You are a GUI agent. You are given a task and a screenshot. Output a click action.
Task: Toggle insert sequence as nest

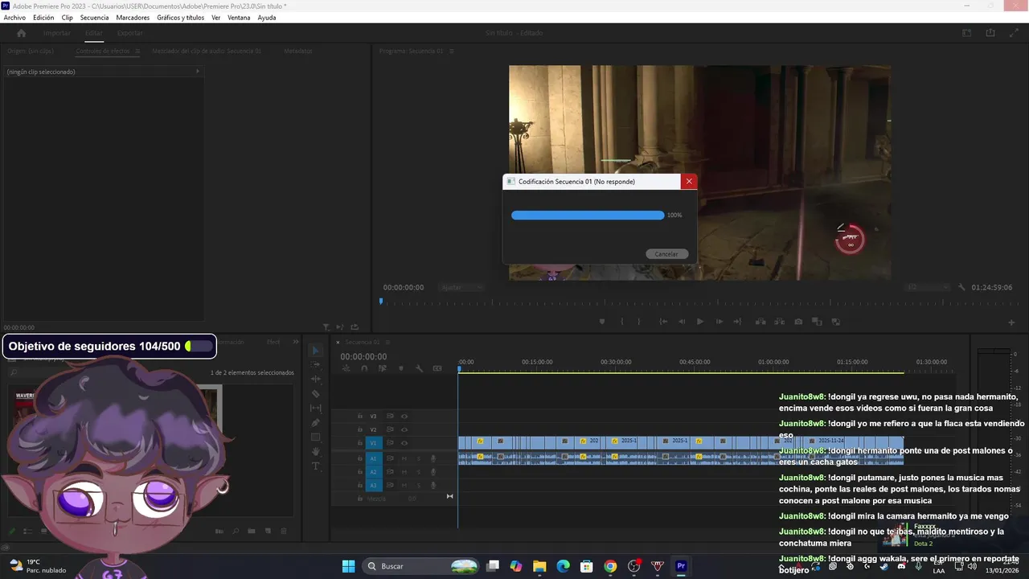pyautogui.click(x=346, y=368)
